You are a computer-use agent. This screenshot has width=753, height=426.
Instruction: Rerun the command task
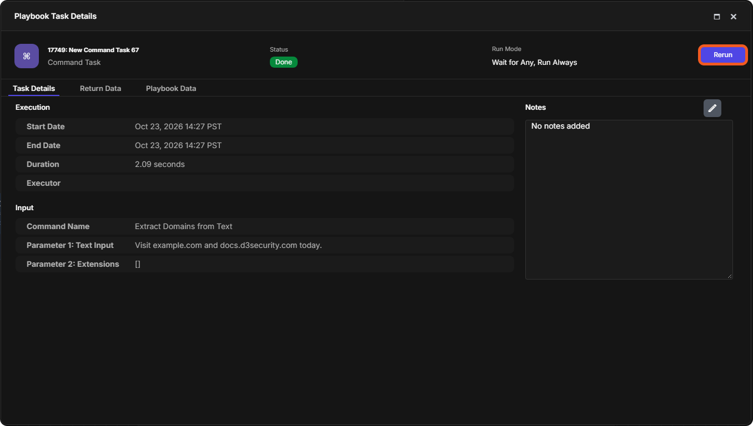(722, 55)
